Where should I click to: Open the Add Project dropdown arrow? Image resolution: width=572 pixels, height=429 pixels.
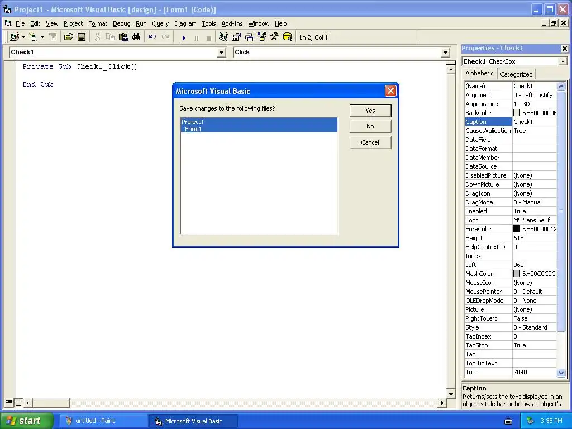[23, 37]
